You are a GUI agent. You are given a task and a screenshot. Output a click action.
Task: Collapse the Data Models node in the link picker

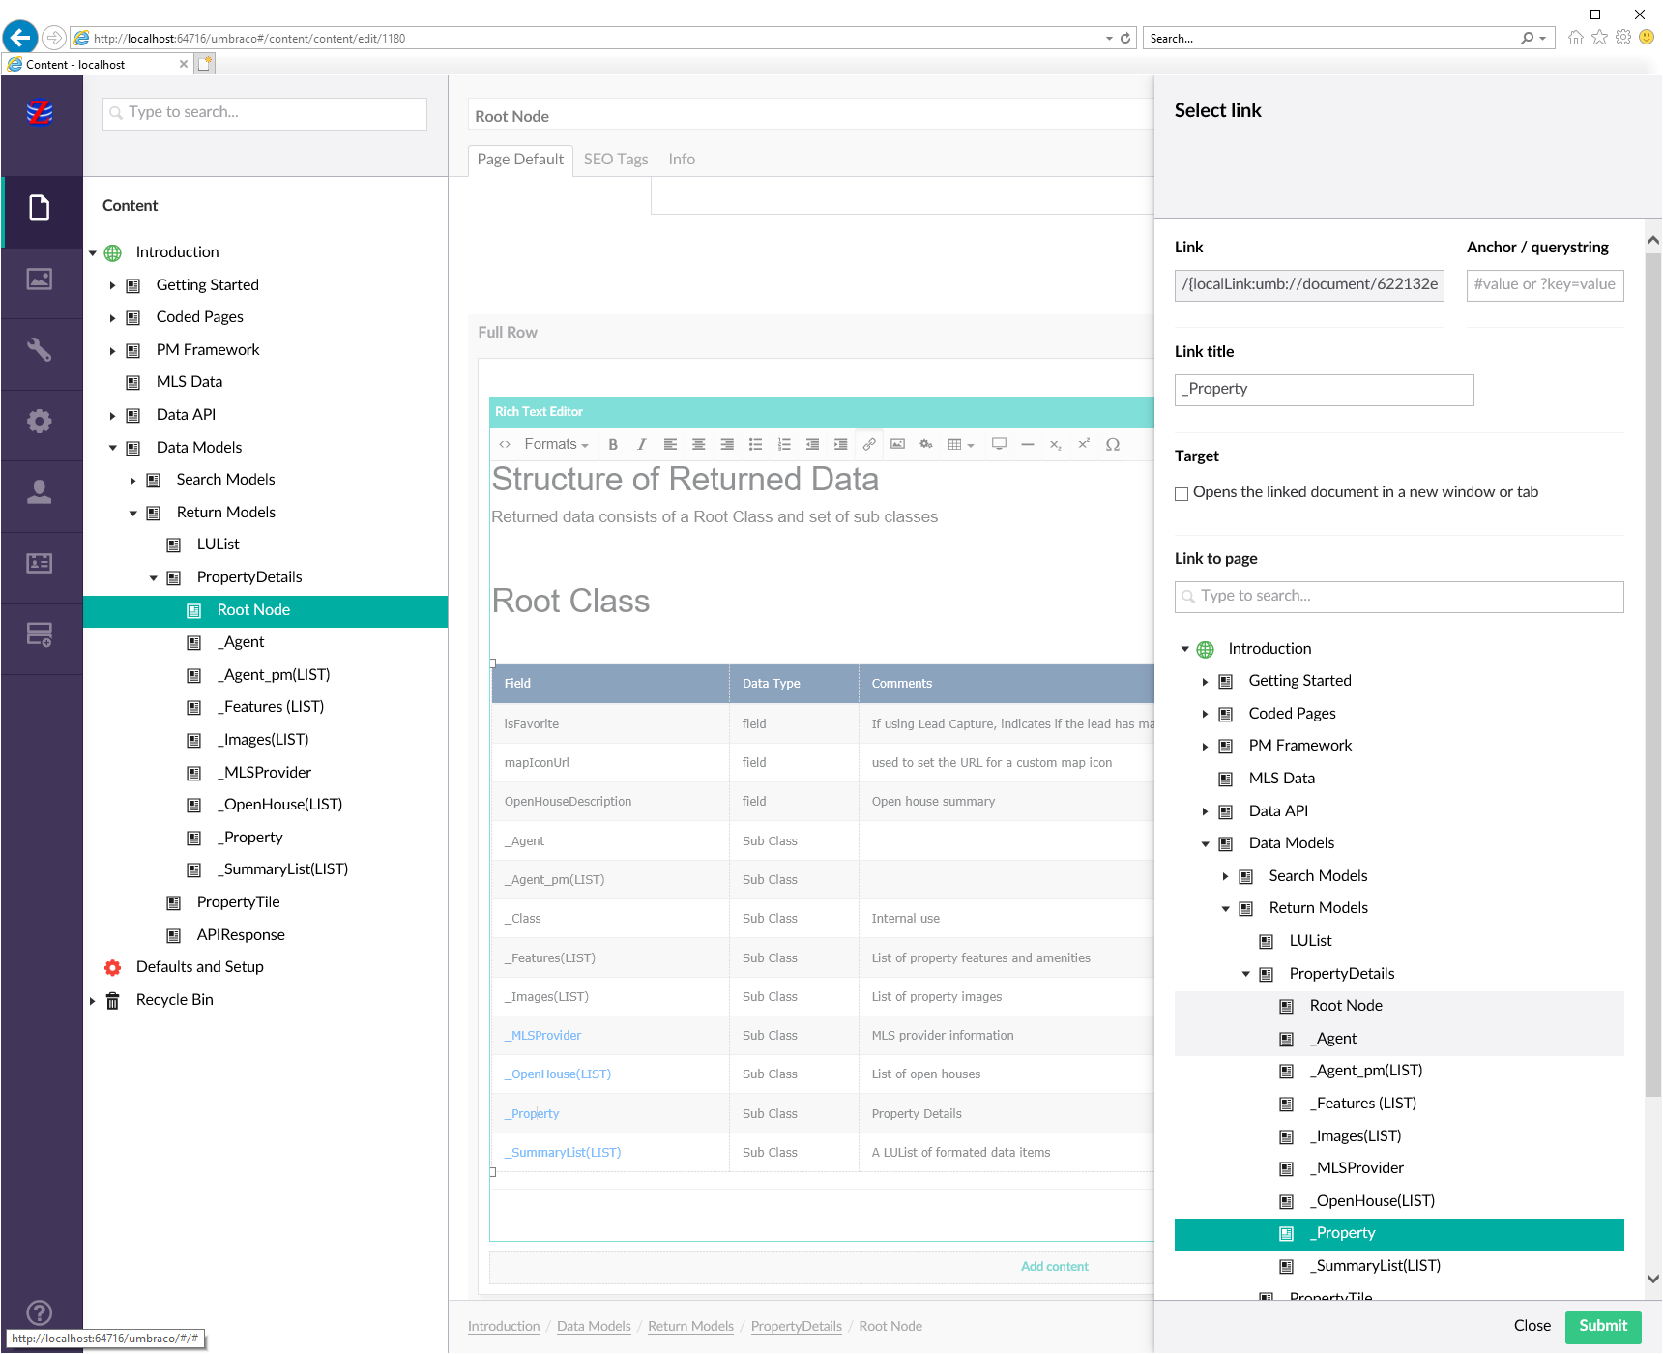pos(1205,844)
